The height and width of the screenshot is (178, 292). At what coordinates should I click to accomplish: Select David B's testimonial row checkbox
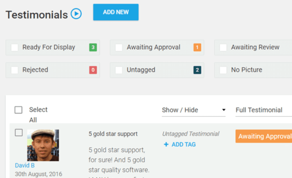click(x=19, y=133)
